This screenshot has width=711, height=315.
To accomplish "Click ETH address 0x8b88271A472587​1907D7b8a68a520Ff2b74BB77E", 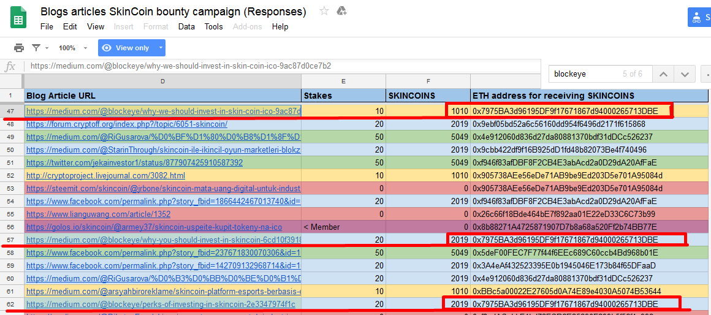I will pos(565,227).
